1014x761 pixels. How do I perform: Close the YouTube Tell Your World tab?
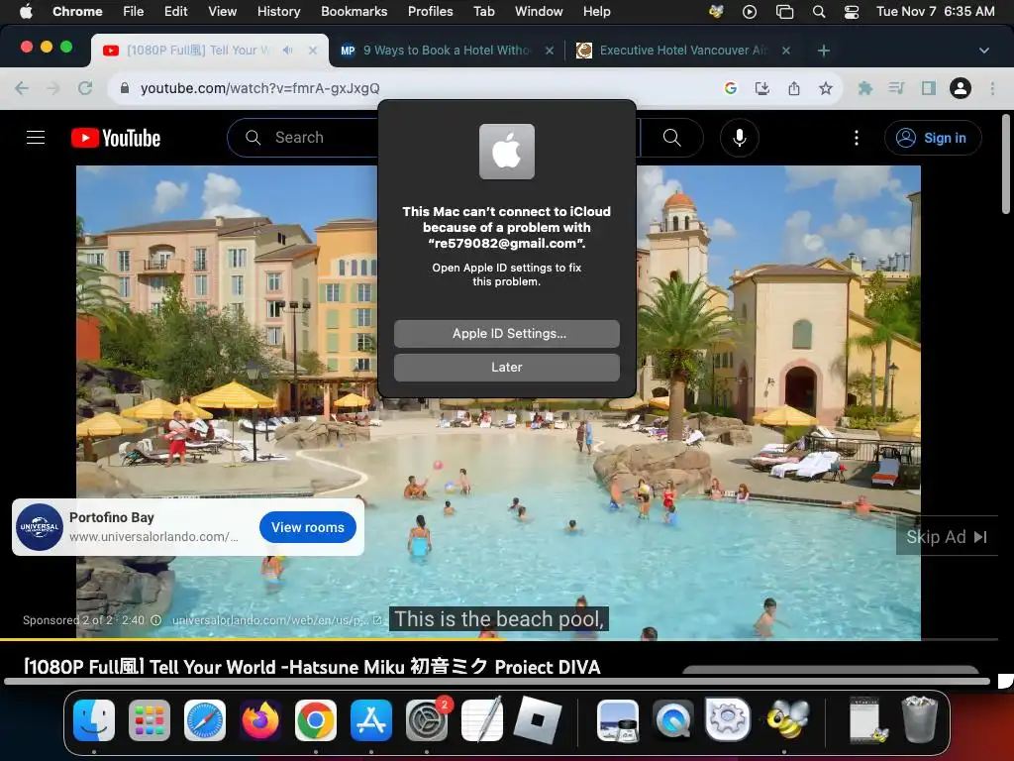coord(313,50)
